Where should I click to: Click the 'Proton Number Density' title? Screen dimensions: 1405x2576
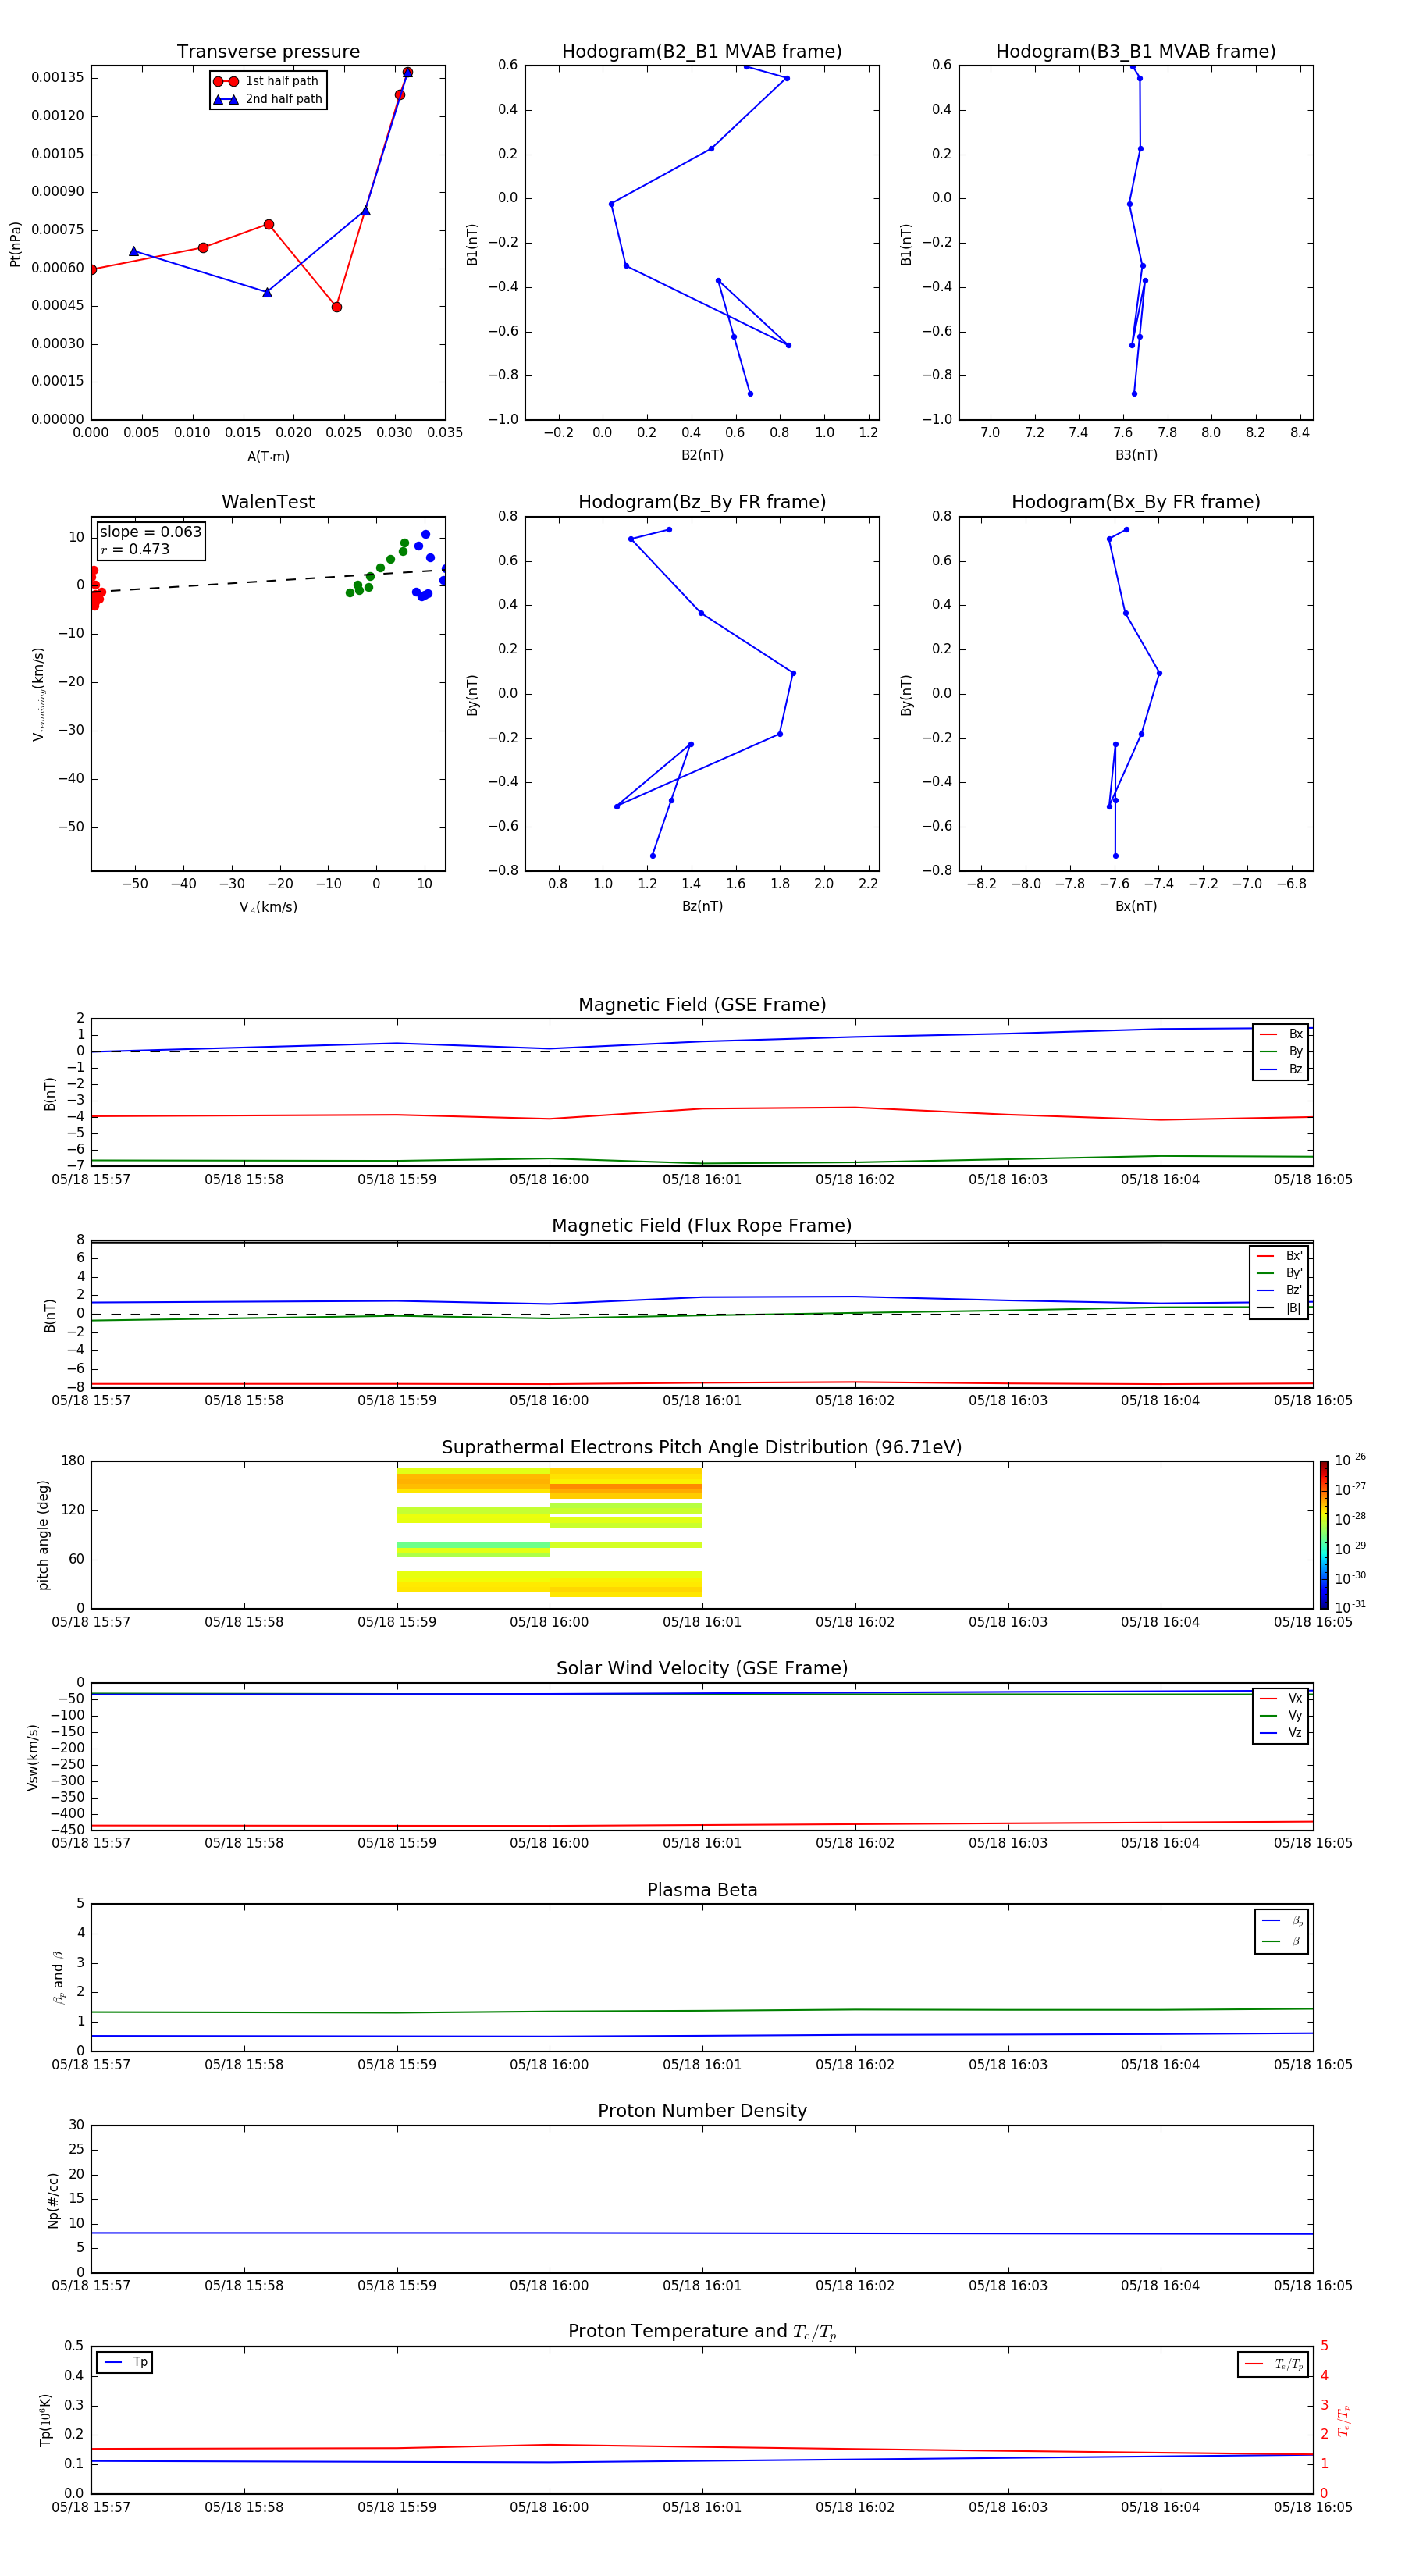702,2111
